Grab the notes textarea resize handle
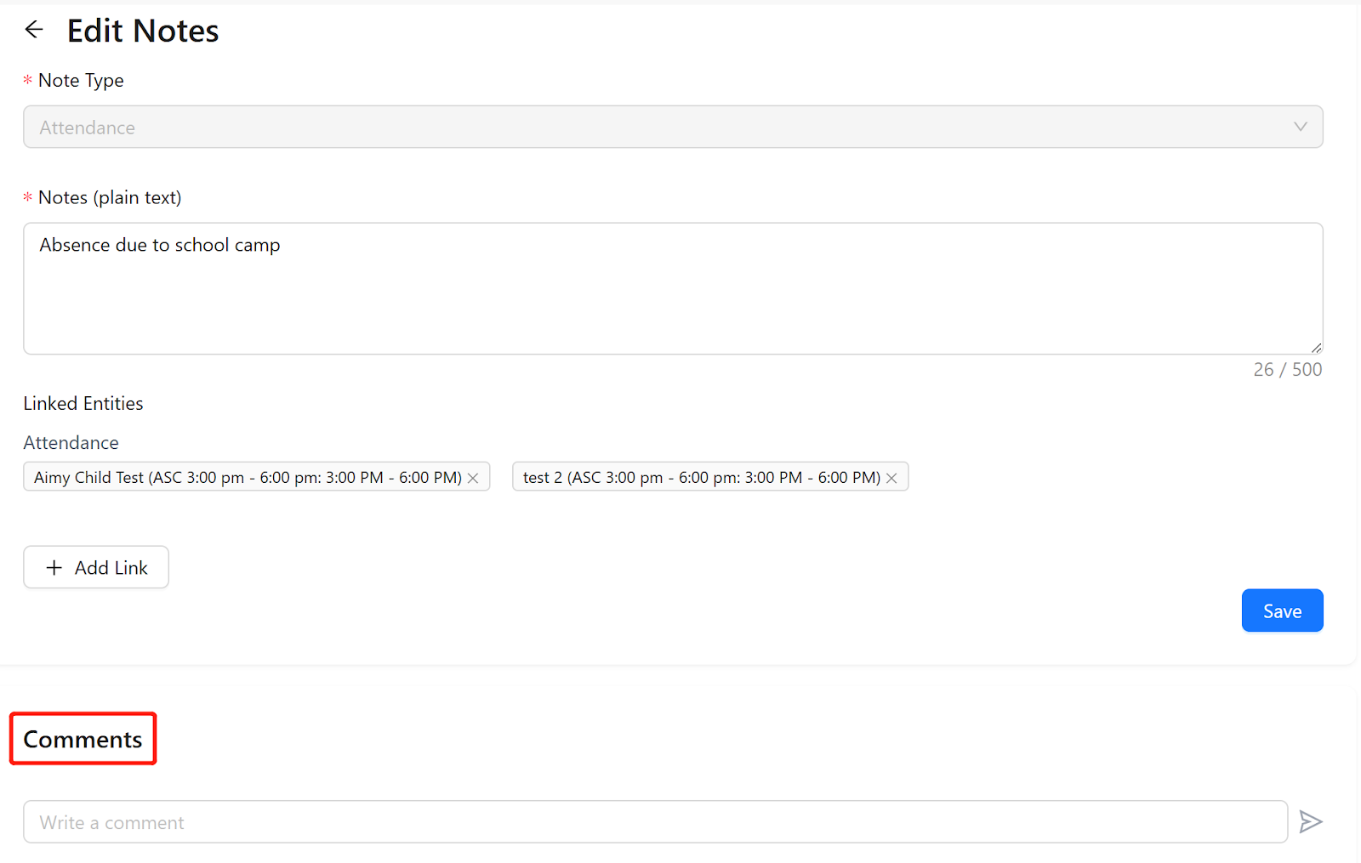Screen dimensions: 1361x863 point(1316,347)
